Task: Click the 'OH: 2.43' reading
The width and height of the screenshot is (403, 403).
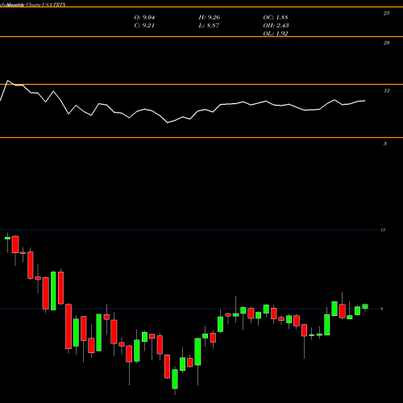Action: pos(276,26)
